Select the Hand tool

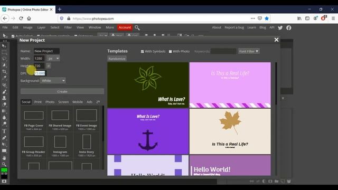pyautogui.click(x=4, y=158)
